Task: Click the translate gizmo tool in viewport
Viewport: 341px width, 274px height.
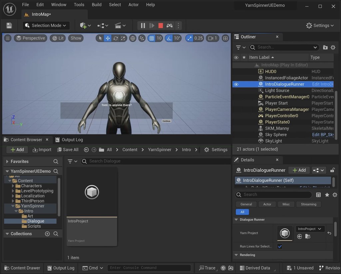Action: (108, 38)
